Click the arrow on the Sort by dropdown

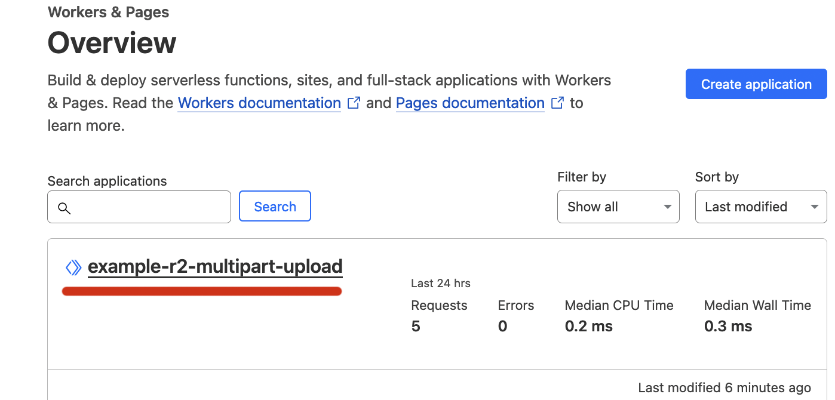[x=814, y=207]
